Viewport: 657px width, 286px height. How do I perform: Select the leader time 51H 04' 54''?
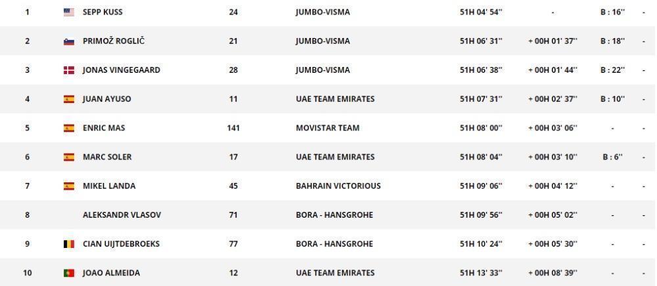(x=481, y=12)
